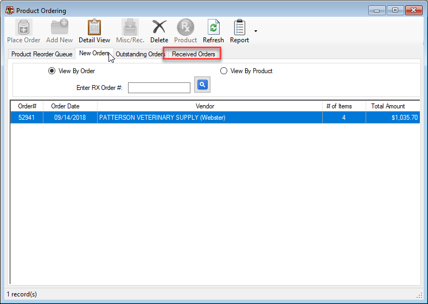Delete the selected order

click(159, 31)
